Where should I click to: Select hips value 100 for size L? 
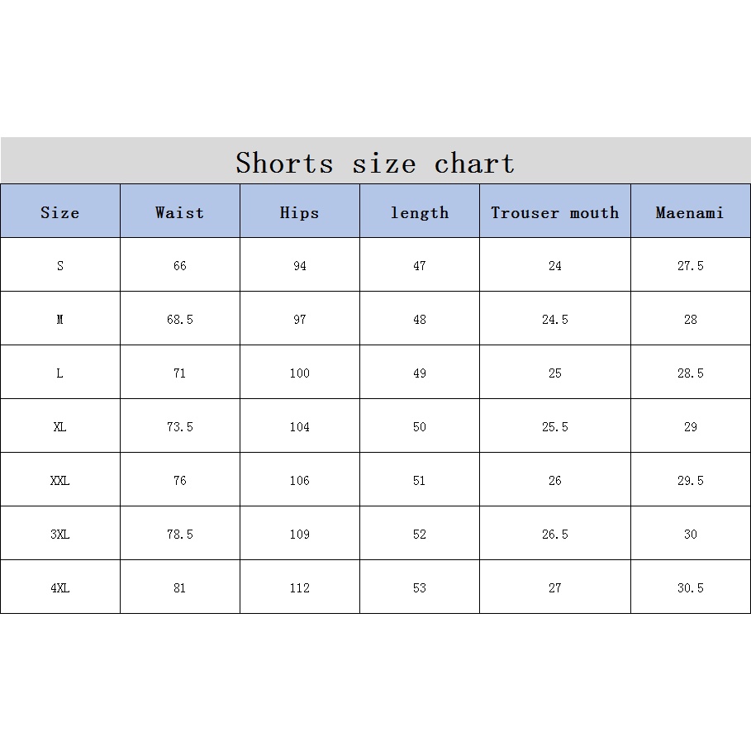click(299, 373)
